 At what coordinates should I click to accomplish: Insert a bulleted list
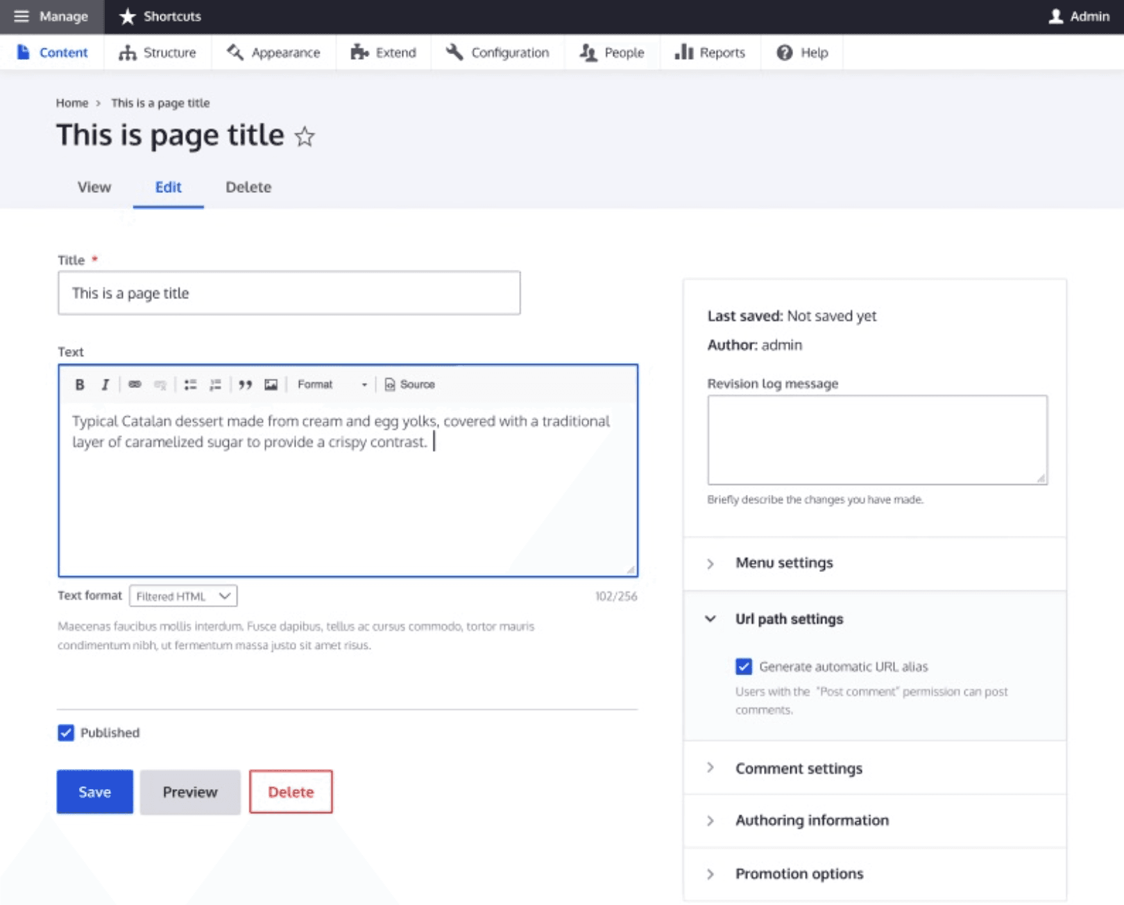point(190,384)
